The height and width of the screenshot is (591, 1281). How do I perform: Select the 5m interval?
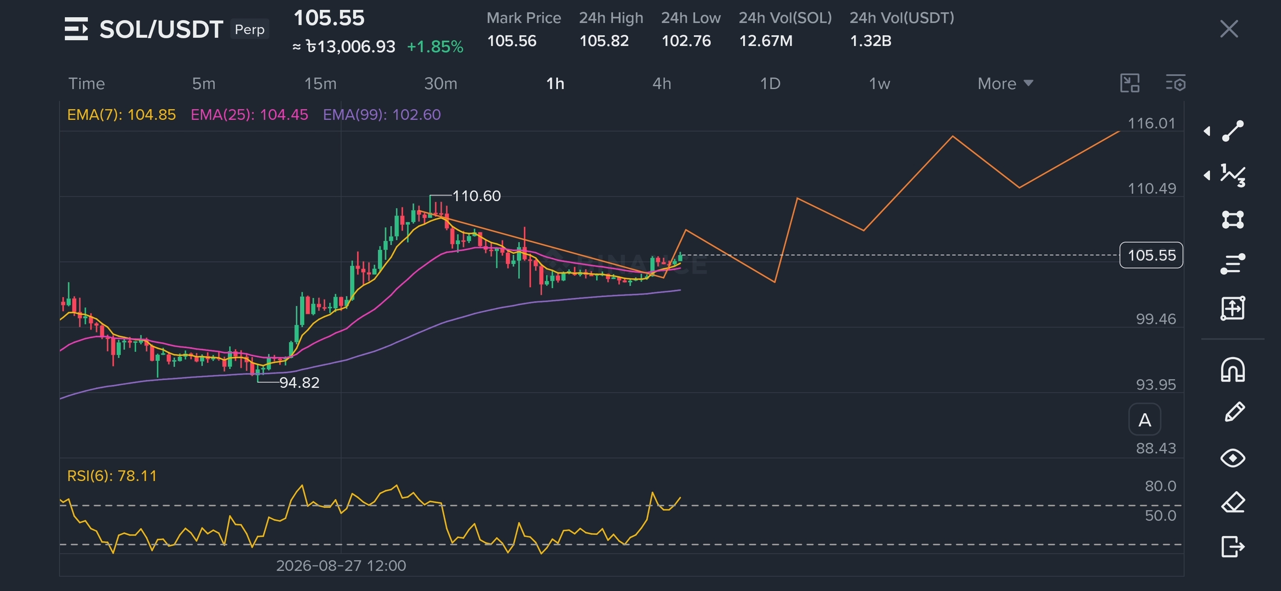point(204,83)
